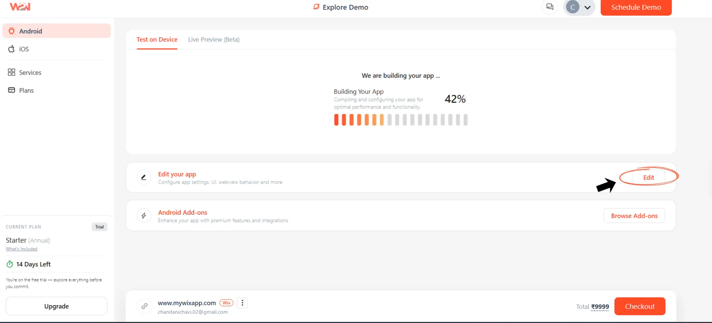The width and height of the screenshot is (712, 323).
Task: Select Android in the sidebar
Action: [56, 31]
